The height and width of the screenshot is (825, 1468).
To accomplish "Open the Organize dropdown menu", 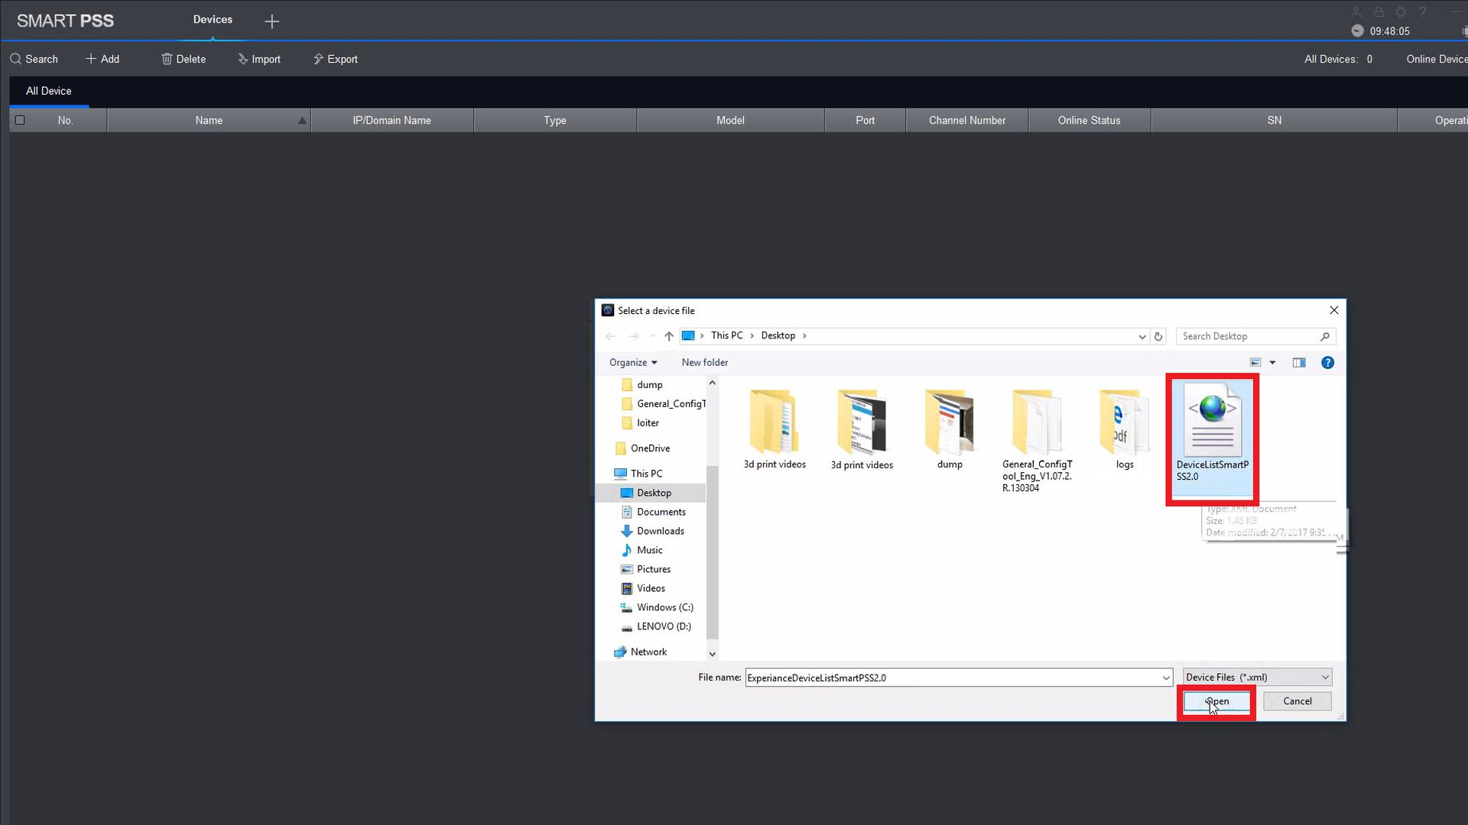I will [x=633, y=362].
